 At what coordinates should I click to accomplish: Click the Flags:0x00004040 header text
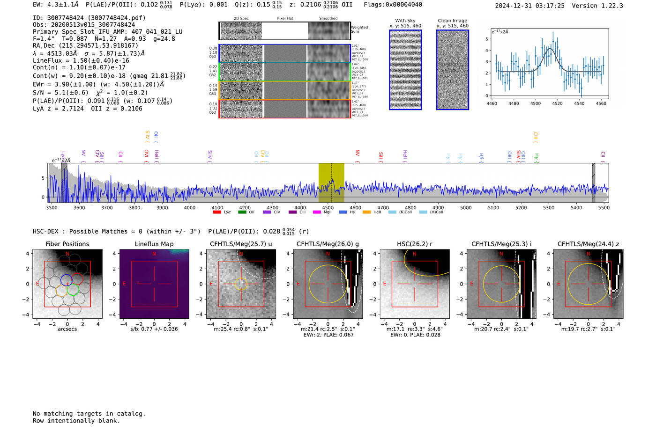click(393, 5)
